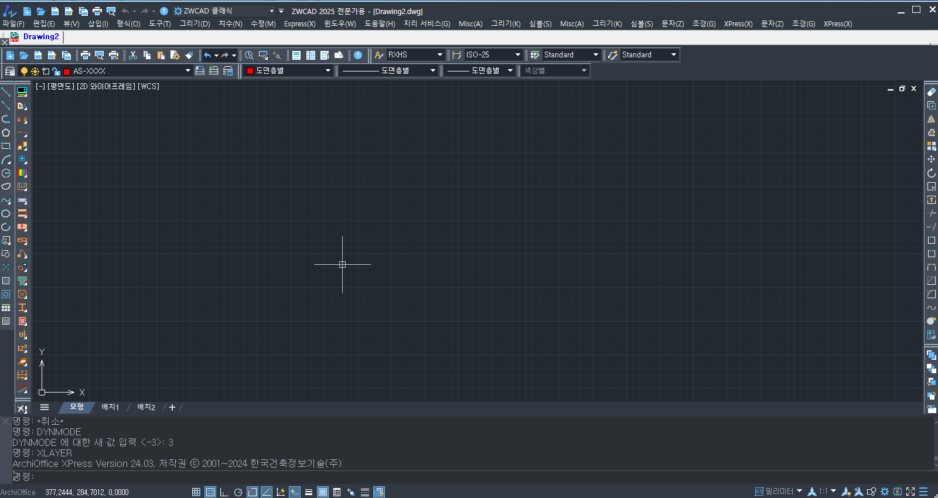938x498 pixels.
Task: Select the Move tool
Action: [932, 159]
